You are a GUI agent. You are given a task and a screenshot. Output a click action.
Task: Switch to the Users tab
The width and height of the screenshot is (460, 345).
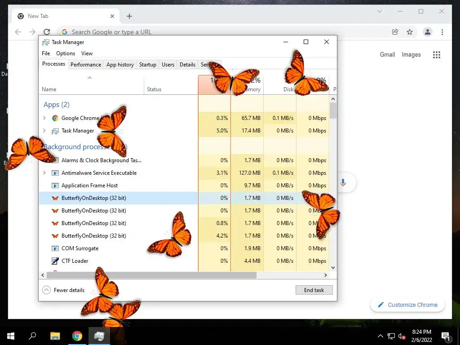(x=168, y=65)
